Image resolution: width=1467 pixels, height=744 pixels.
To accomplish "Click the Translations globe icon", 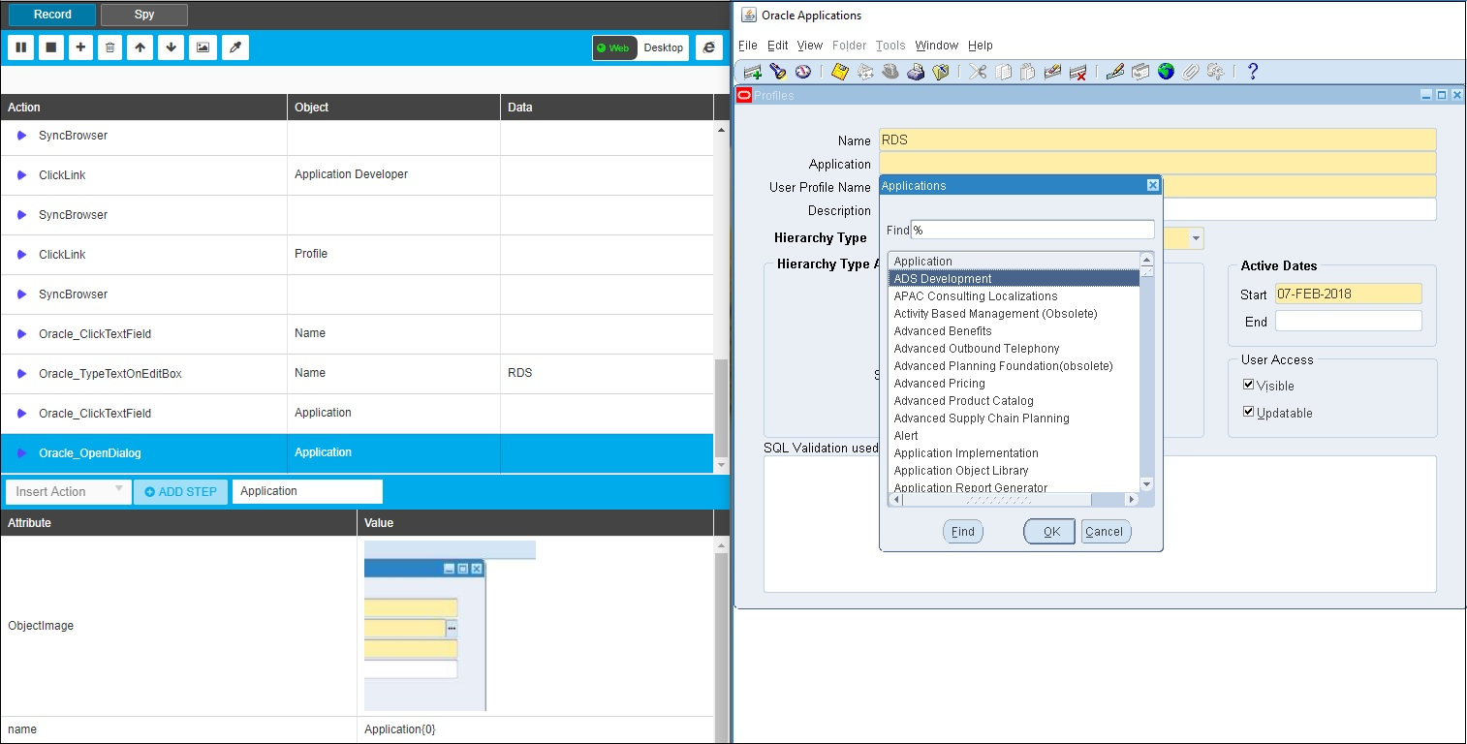I will click(1166, 72).
